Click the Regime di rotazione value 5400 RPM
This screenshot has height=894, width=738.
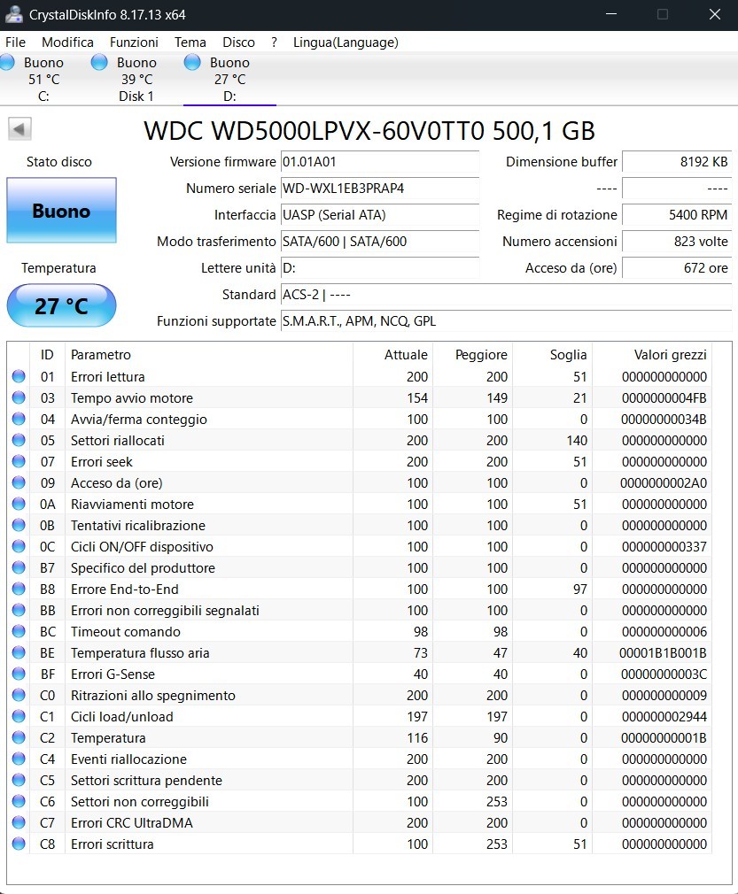[x=677, y=214]
